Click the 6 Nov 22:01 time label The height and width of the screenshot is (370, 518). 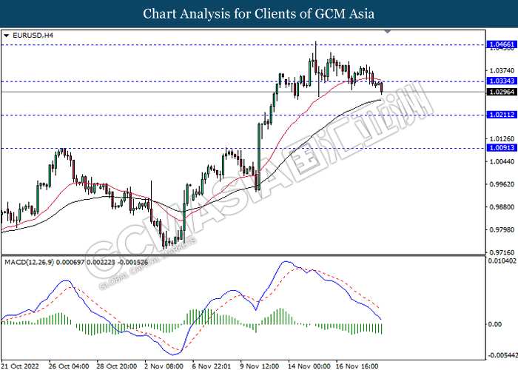[212, 366]
